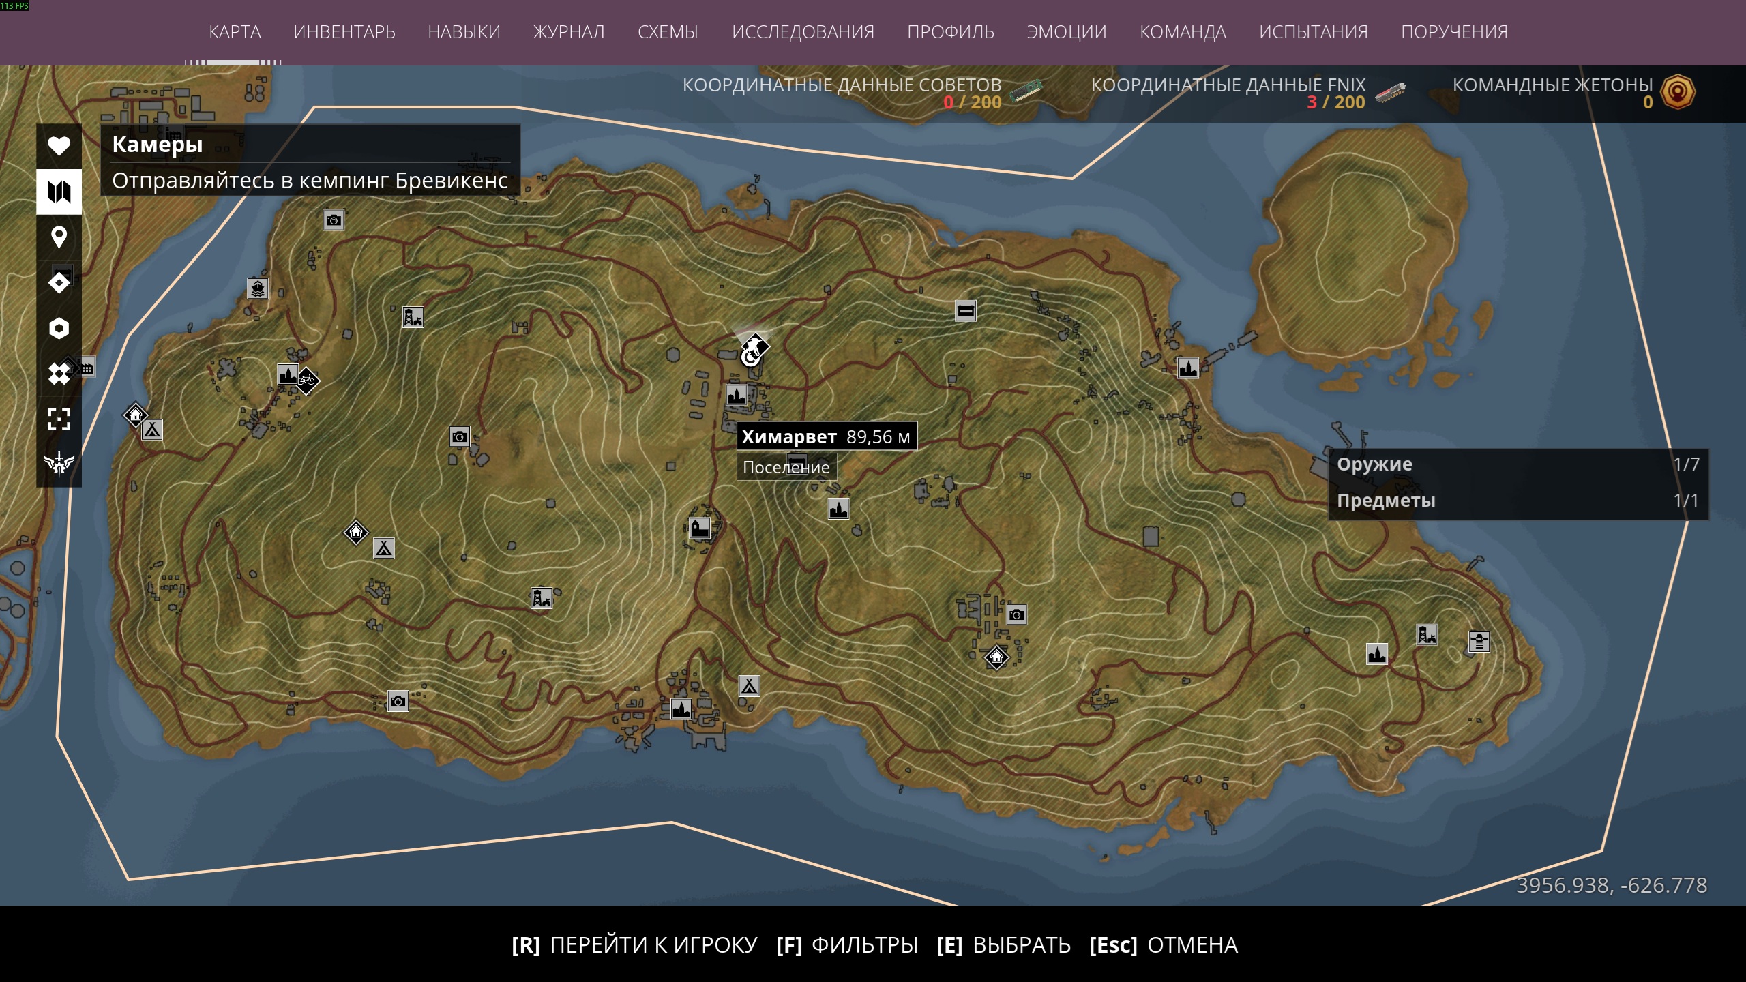Click the [F] ФИЛЬТРЫ button
Image resolution: width=1746 pixels, height=982 pixels.
tap(847, 945)
